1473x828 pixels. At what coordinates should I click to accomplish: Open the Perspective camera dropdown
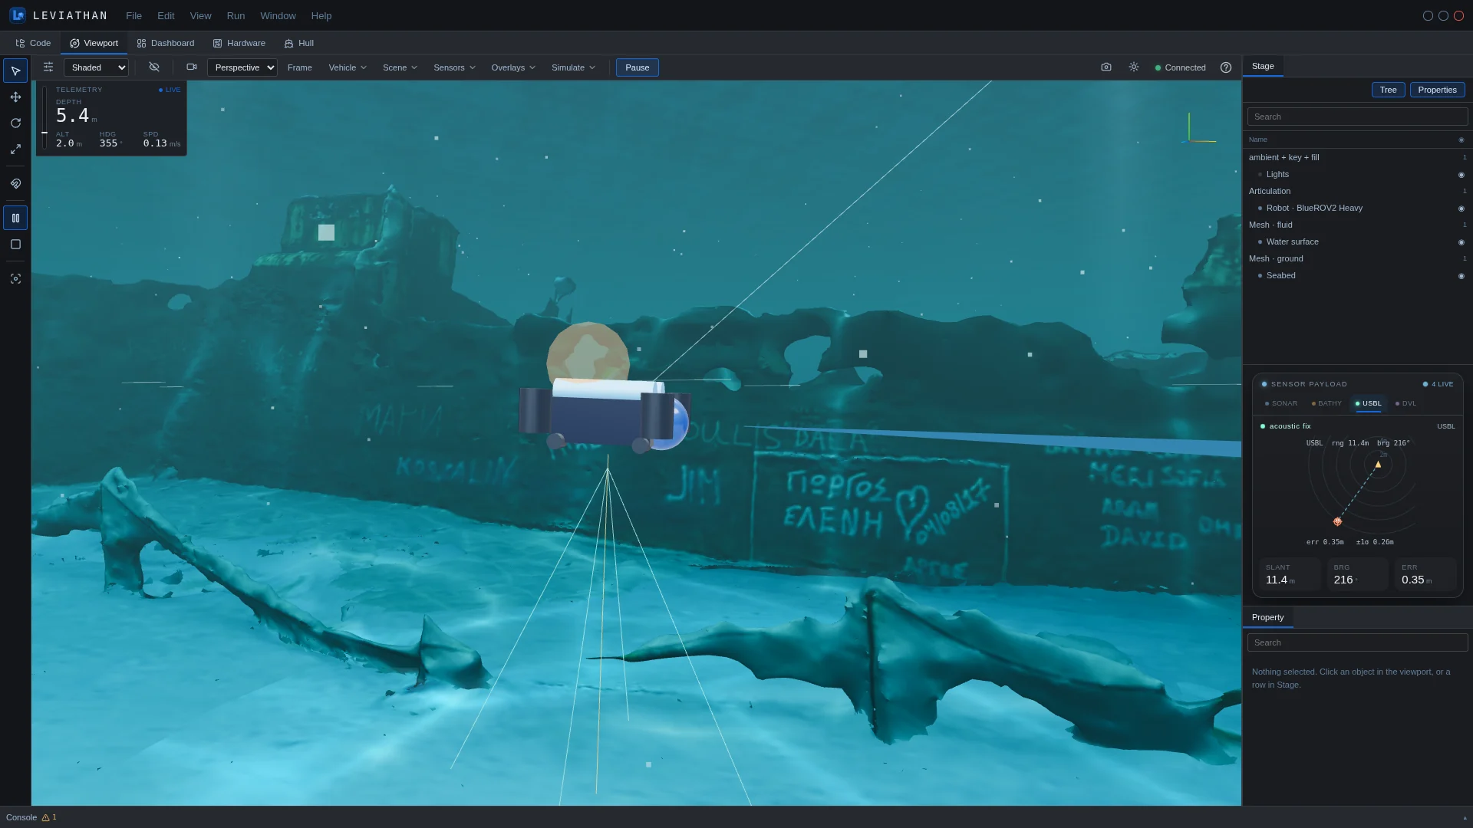point(242,67)
